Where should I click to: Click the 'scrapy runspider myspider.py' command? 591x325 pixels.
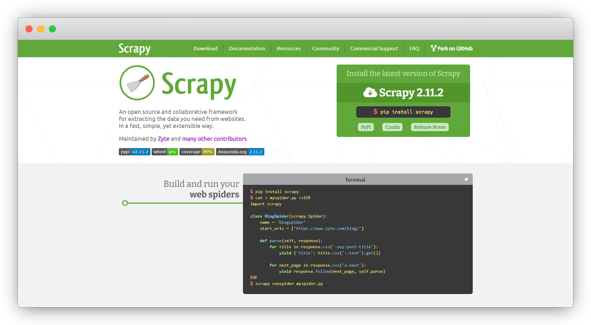[287, 284]
